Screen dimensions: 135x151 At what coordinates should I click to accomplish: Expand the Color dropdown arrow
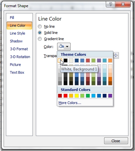pos(67,47)
